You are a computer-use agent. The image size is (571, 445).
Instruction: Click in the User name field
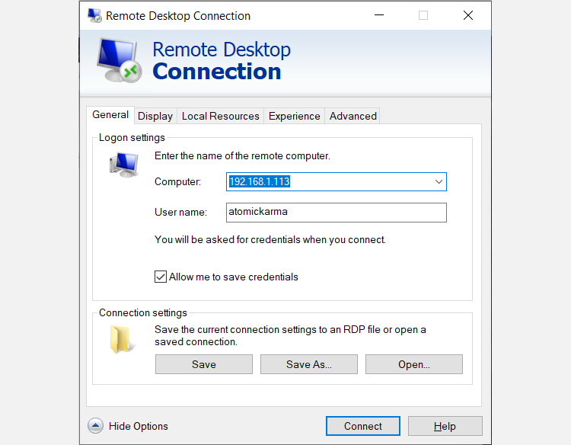click(336, 212)
